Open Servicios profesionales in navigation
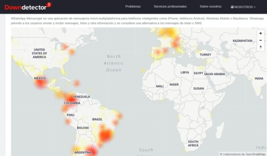This screenshot has height=156, width=267. point(170,7)
